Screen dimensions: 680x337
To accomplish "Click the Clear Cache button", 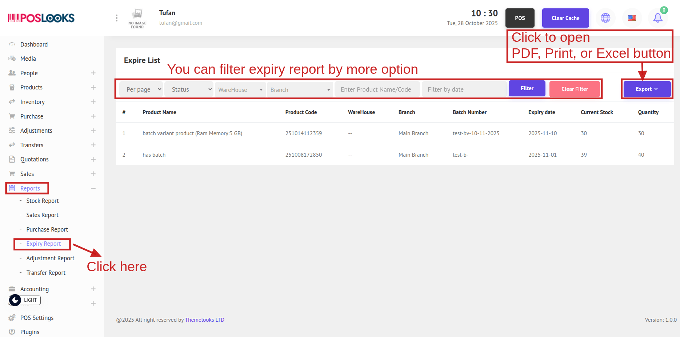I will (x=565, y=18).
